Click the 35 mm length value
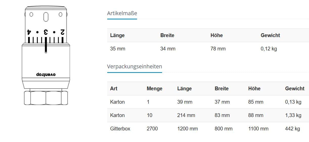 coord(118,49)
